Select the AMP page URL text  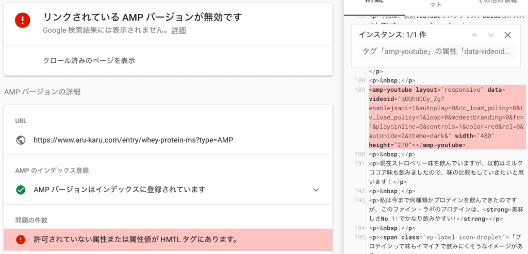coord(134,140)
